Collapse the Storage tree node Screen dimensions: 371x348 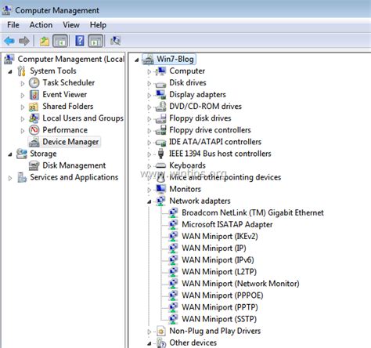pos(10,154)
